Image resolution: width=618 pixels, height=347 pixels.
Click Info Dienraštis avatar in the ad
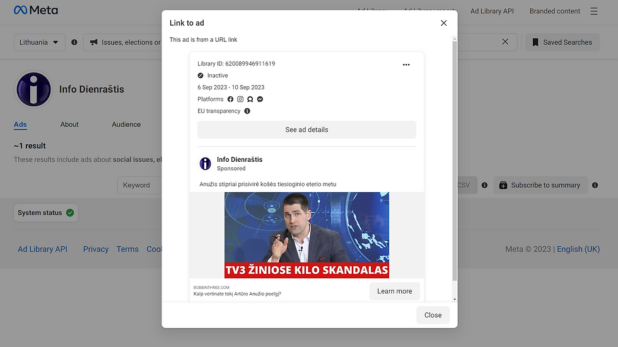click(205, 163)
